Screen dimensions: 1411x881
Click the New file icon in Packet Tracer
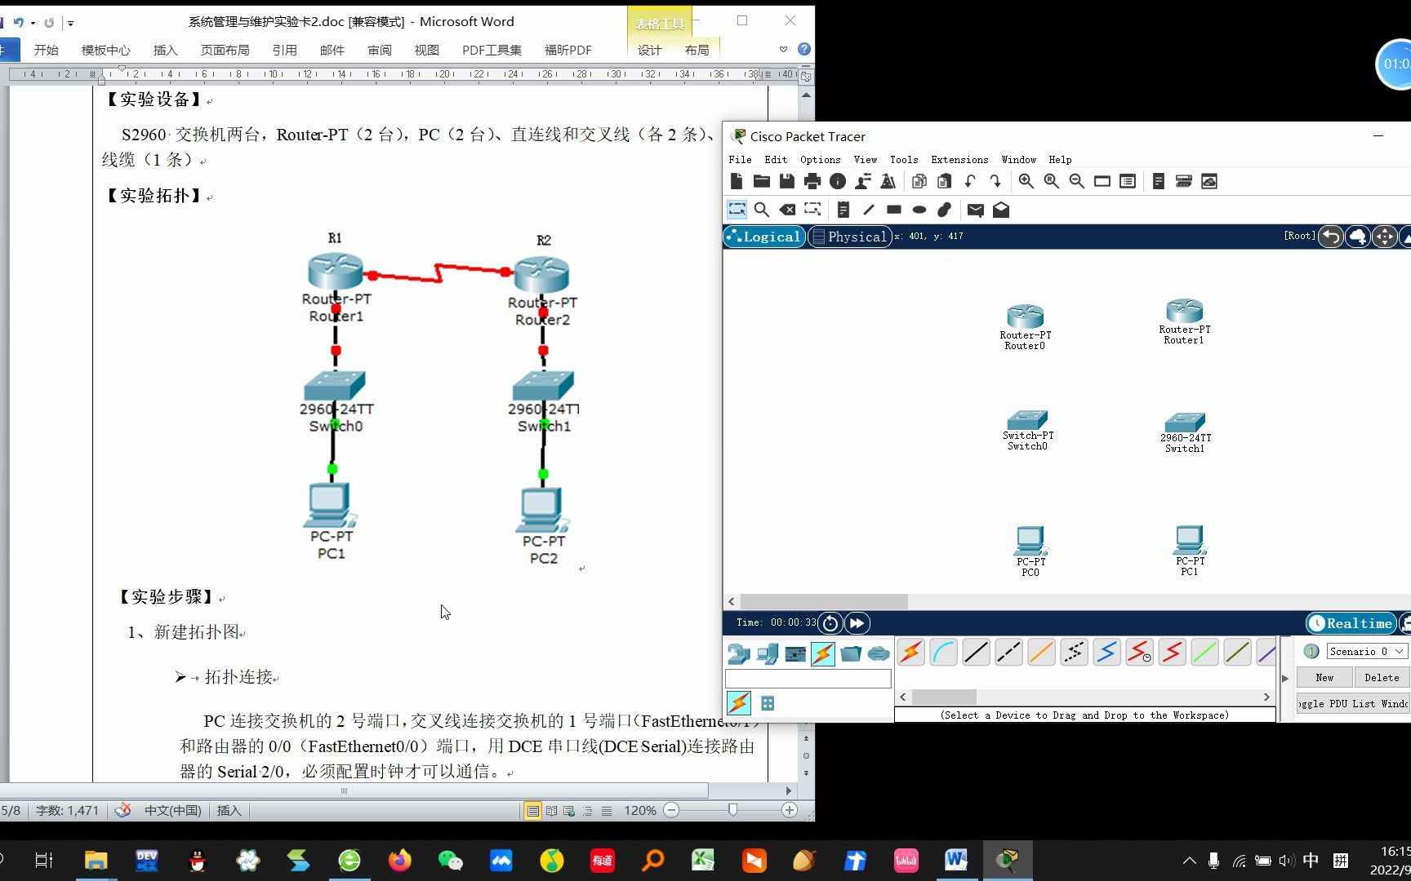pos(737,181)
